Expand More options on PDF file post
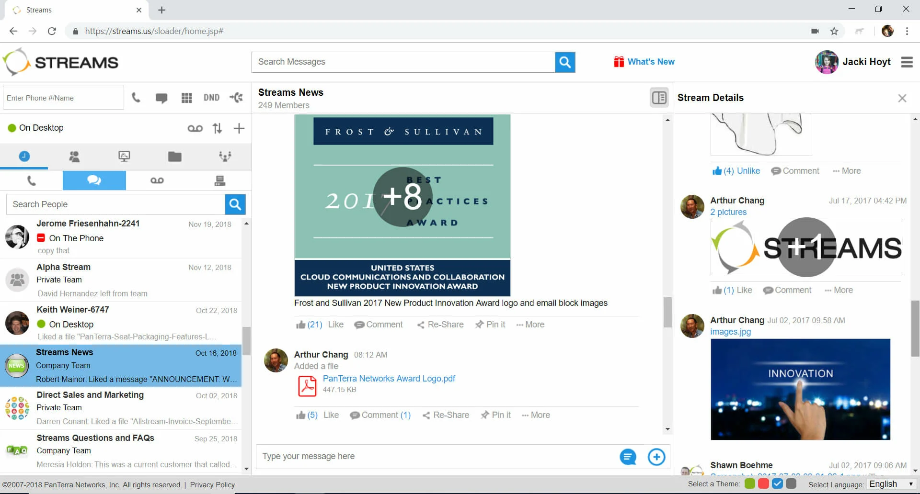920x494 pixels. pyautogui.click(x=536, y=415)
